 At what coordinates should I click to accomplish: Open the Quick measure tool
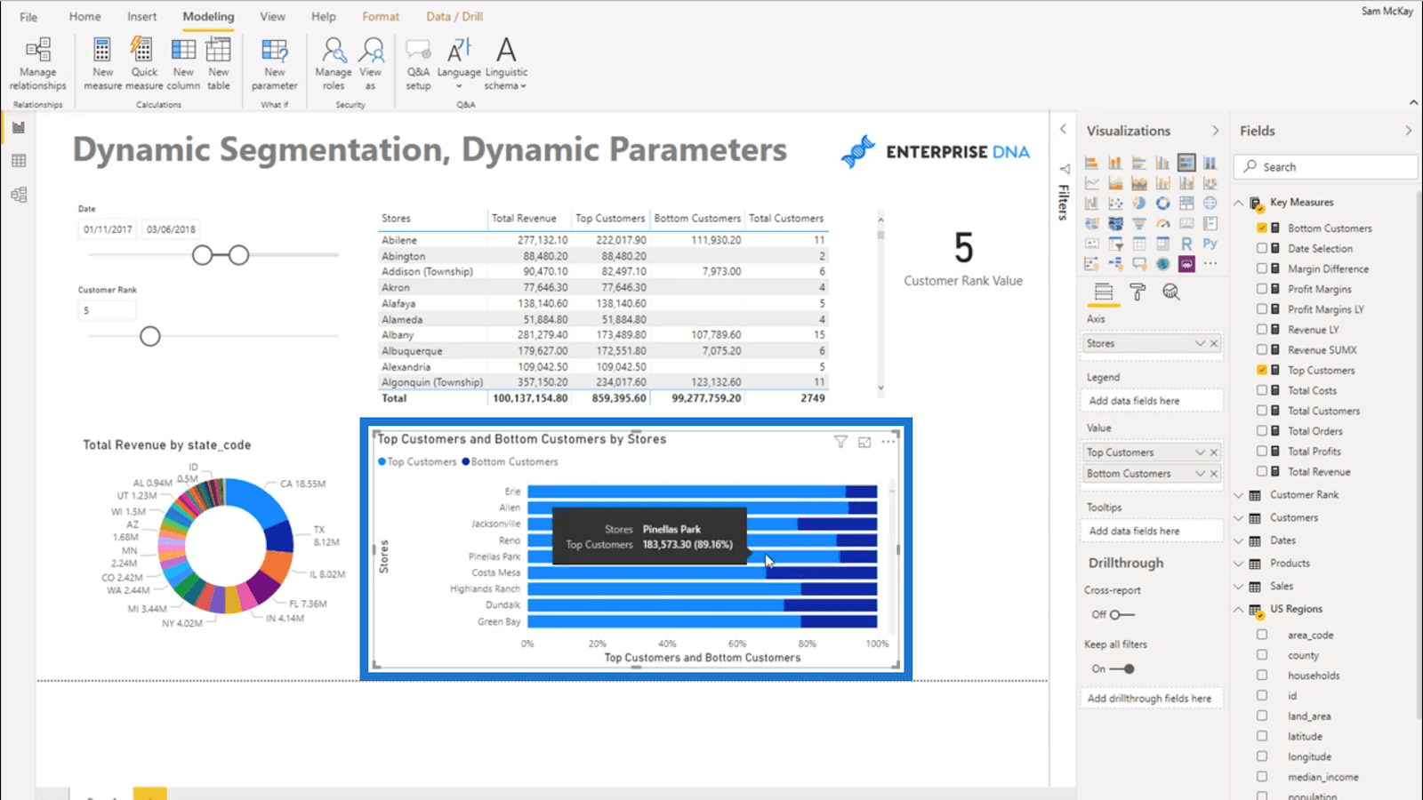pyautogui.click(x=143, y=63)
